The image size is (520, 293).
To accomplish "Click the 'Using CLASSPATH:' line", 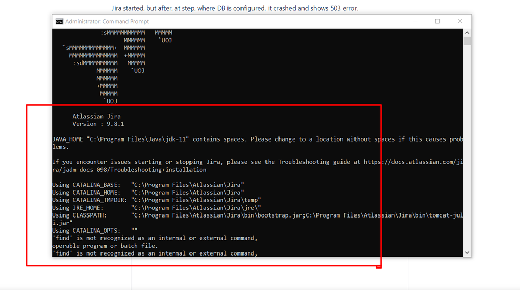I will [257, 215].
